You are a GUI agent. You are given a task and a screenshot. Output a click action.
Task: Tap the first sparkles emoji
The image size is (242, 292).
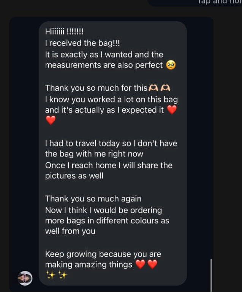(51, 275)
